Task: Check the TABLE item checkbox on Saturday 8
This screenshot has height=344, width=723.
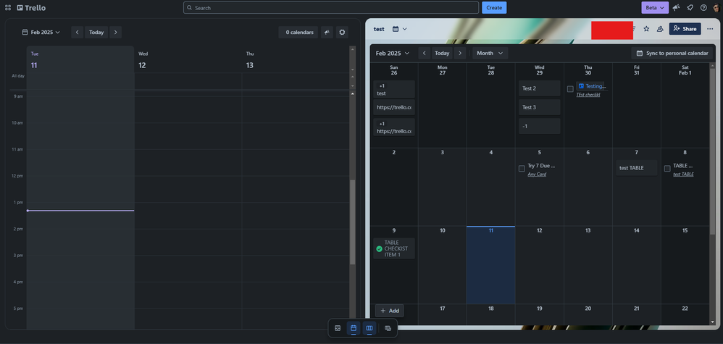Action: point(667,168)
